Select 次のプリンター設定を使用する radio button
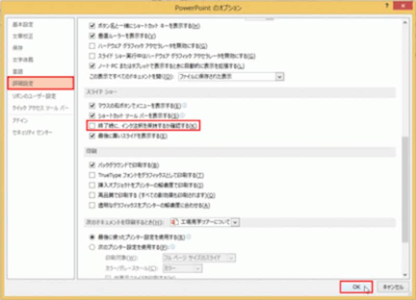This screenshot has height=300, width=416. point(92,247)
